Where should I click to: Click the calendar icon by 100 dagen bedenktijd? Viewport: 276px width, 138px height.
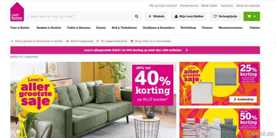tap(98, 41)
